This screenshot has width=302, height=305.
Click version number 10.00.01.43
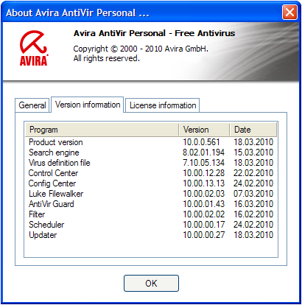pyautogui.click(x=204, y=204)
